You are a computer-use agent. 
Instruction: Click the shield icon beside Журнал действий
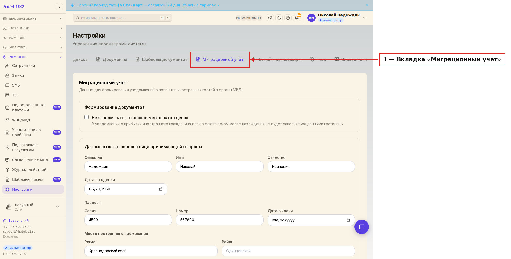tap(8, 170)
